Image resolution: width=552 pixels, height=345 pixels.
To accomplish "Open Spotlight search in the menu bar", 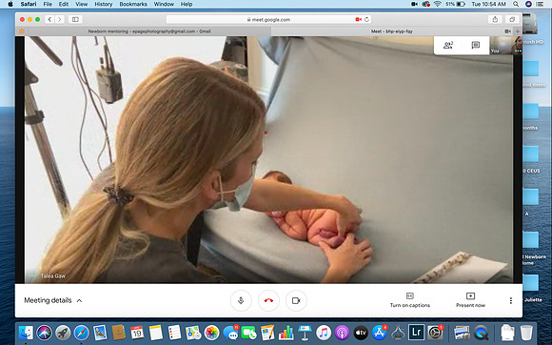I will click(516, 4).
